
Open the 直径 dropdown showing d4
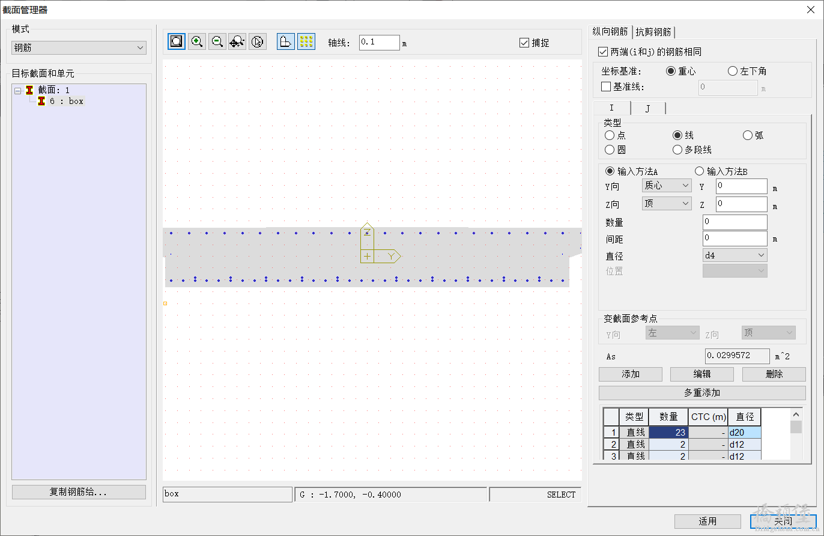[x=735, y=255]
